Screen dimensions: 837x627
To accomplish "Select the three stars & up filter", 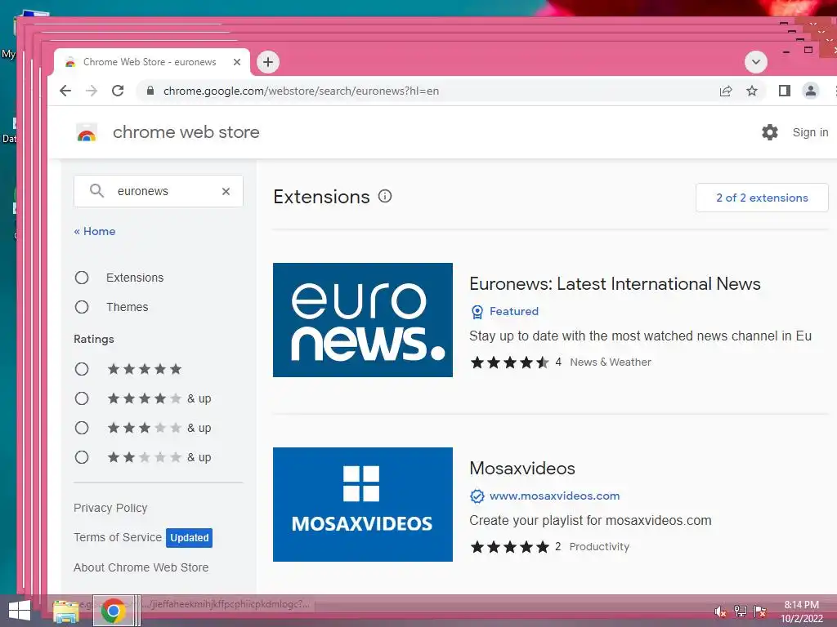I will (x=82, y=428).
